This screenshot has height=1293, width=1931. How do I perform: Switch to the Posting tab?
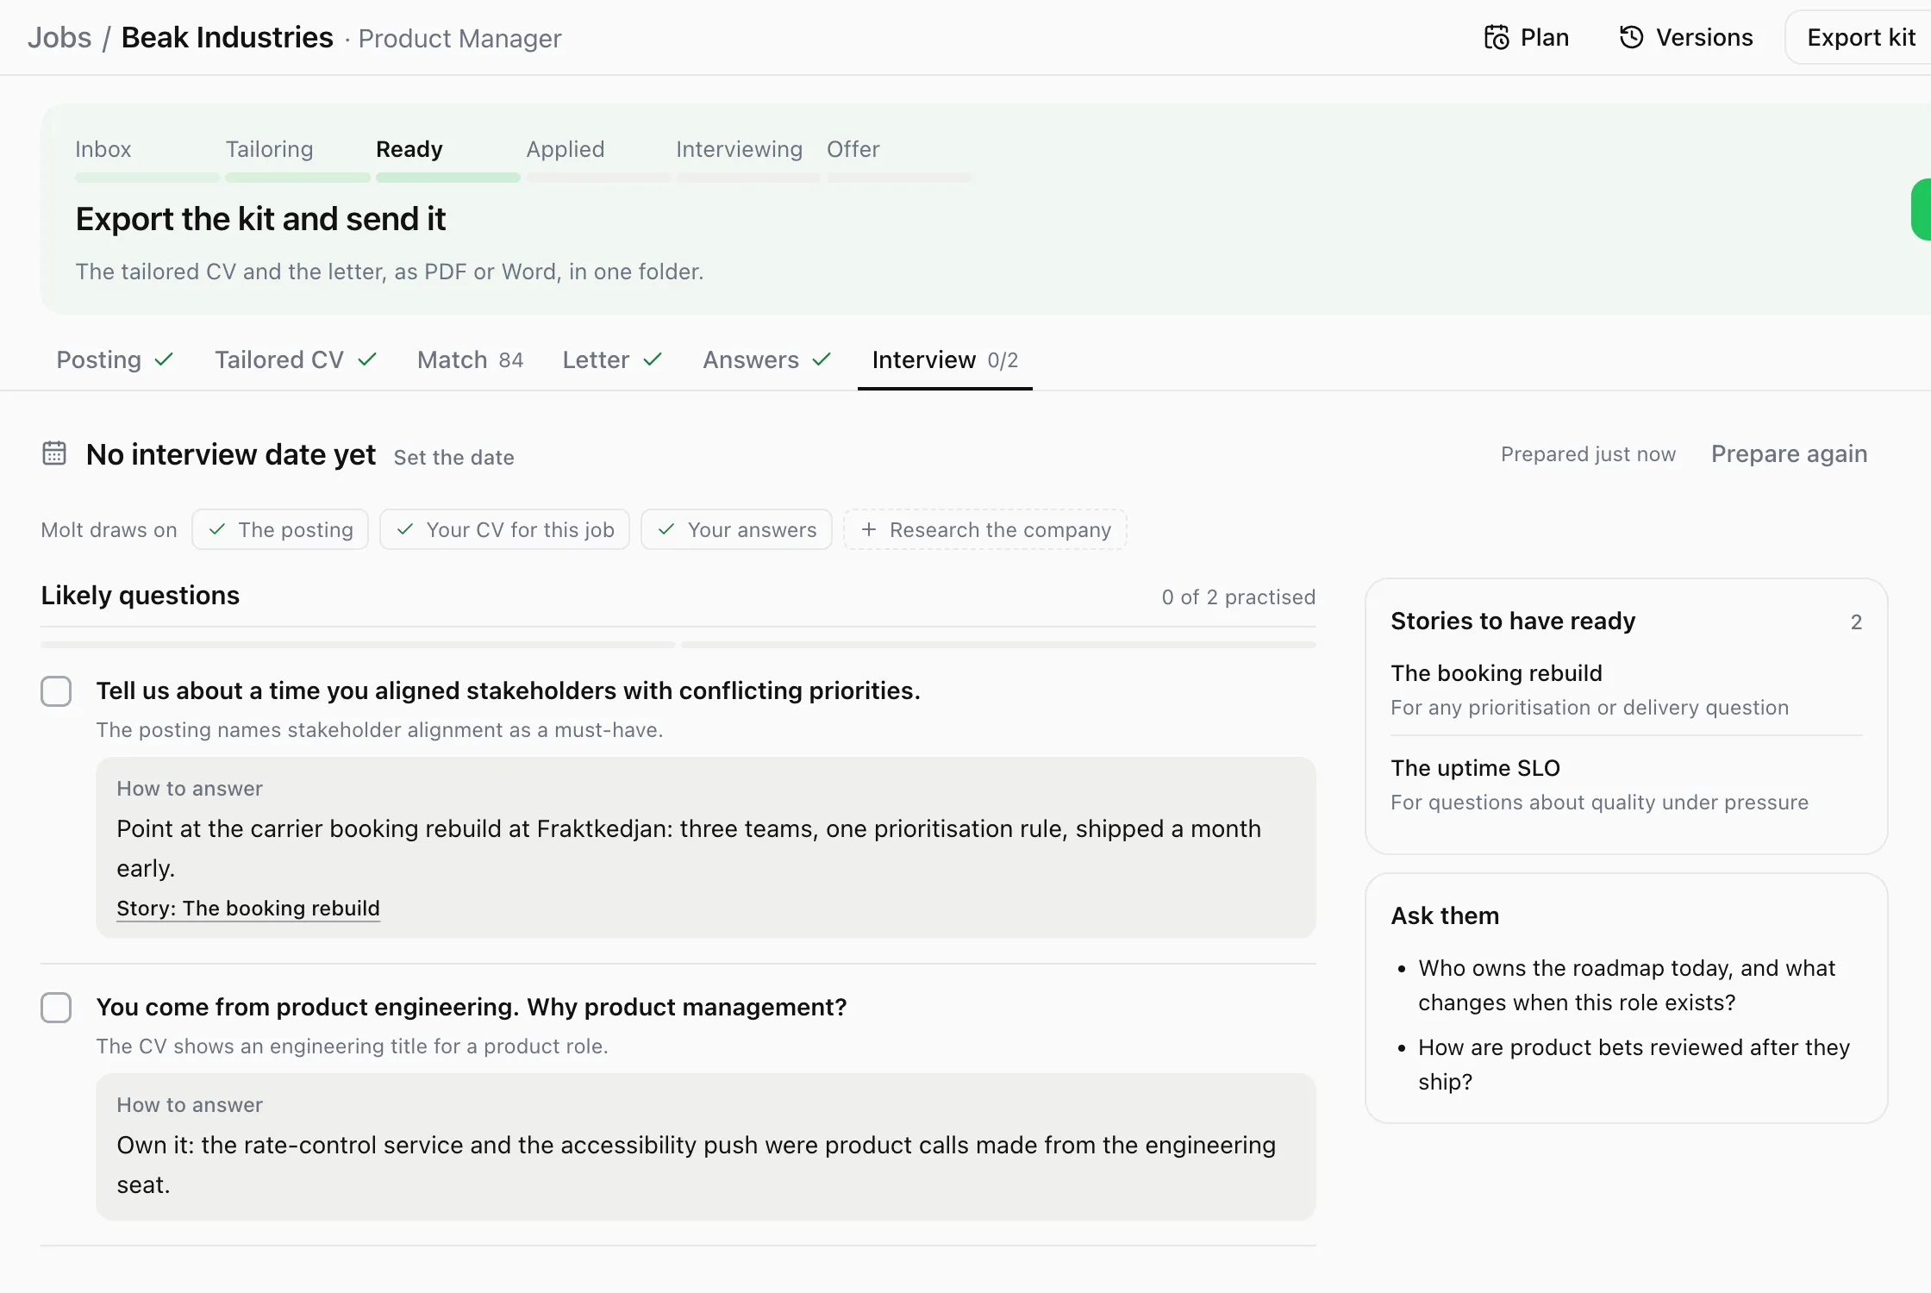(115, 359)
